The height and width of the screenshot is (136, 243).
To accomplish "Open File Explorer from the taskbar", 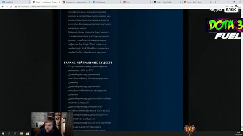I will pyautogui.click(x=22, y=133).
